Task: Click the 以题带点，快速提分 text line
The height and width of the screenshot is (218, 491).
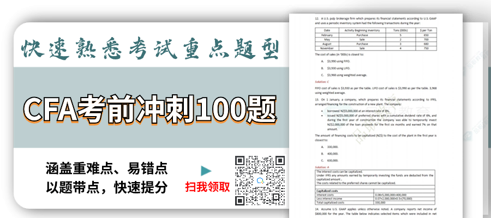Action: pos(106,187)
